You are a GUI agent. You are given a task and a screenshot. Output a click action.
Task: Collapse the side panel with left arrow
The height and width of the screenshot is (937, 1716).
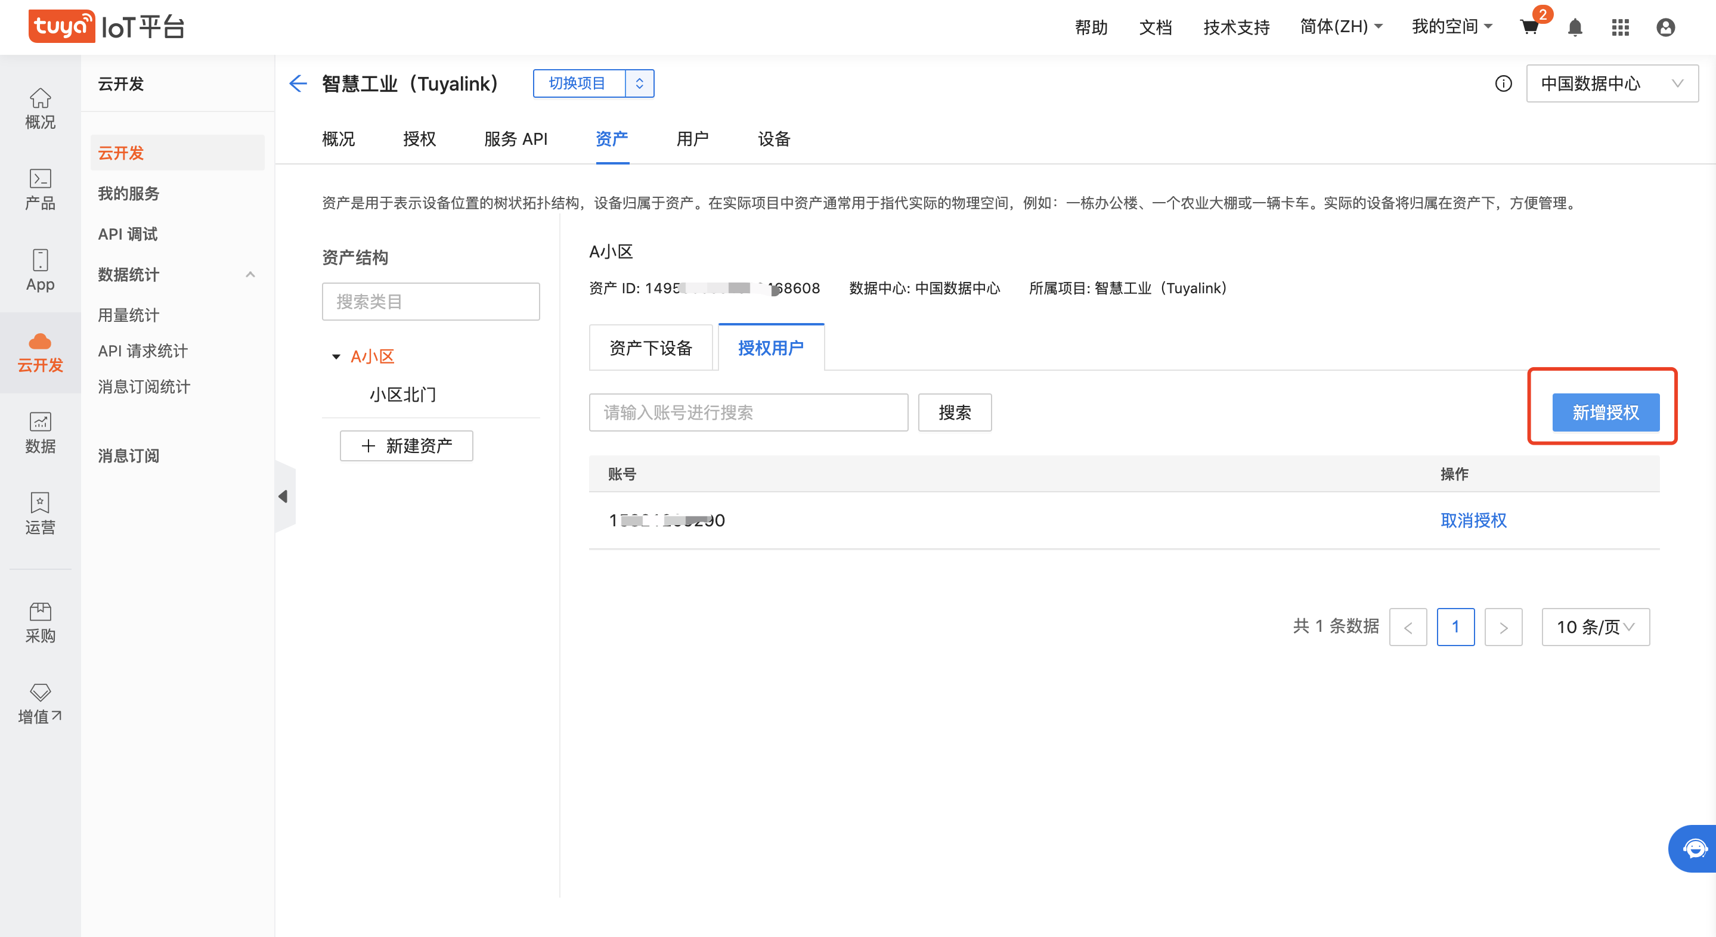[284, 496]
